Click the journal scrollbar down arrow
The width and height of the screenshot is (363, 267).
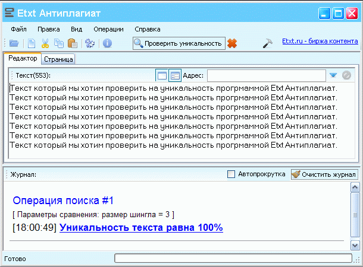point(355,245)
